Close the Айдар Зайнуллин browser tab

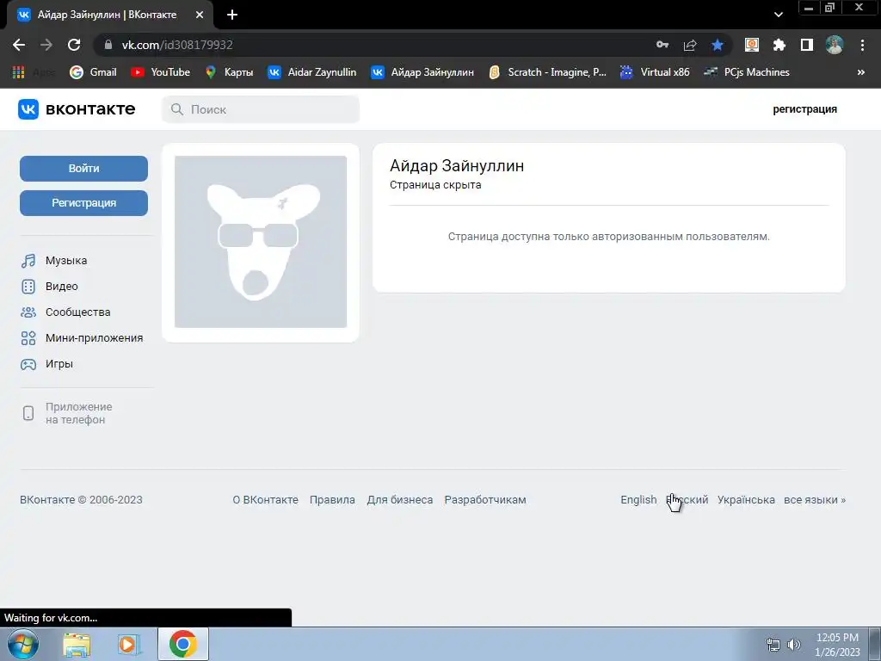tap(200, 15)
